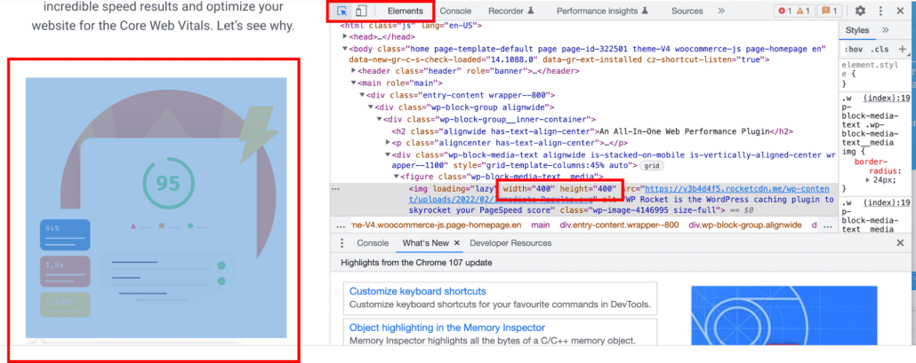Open Object highlighting in the Memory Inspector link

[447, 328]
